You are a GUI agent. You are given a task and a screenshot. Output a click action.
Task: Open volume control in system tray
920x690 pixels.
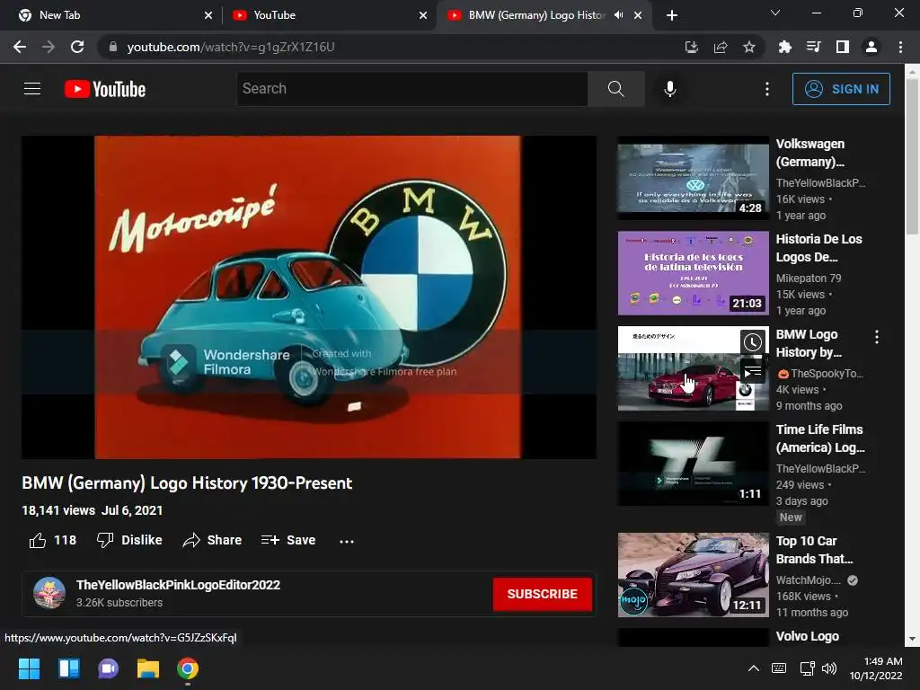829,668
